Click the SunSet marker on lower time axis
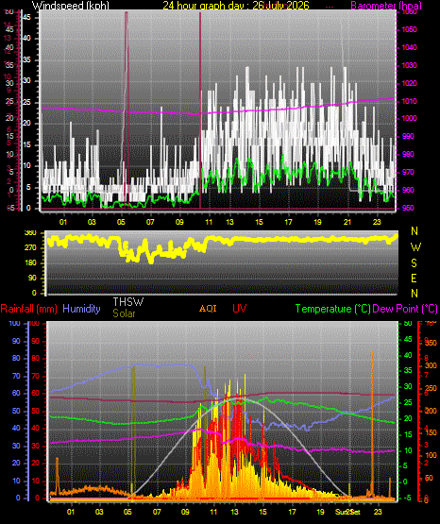 point(348,512)
